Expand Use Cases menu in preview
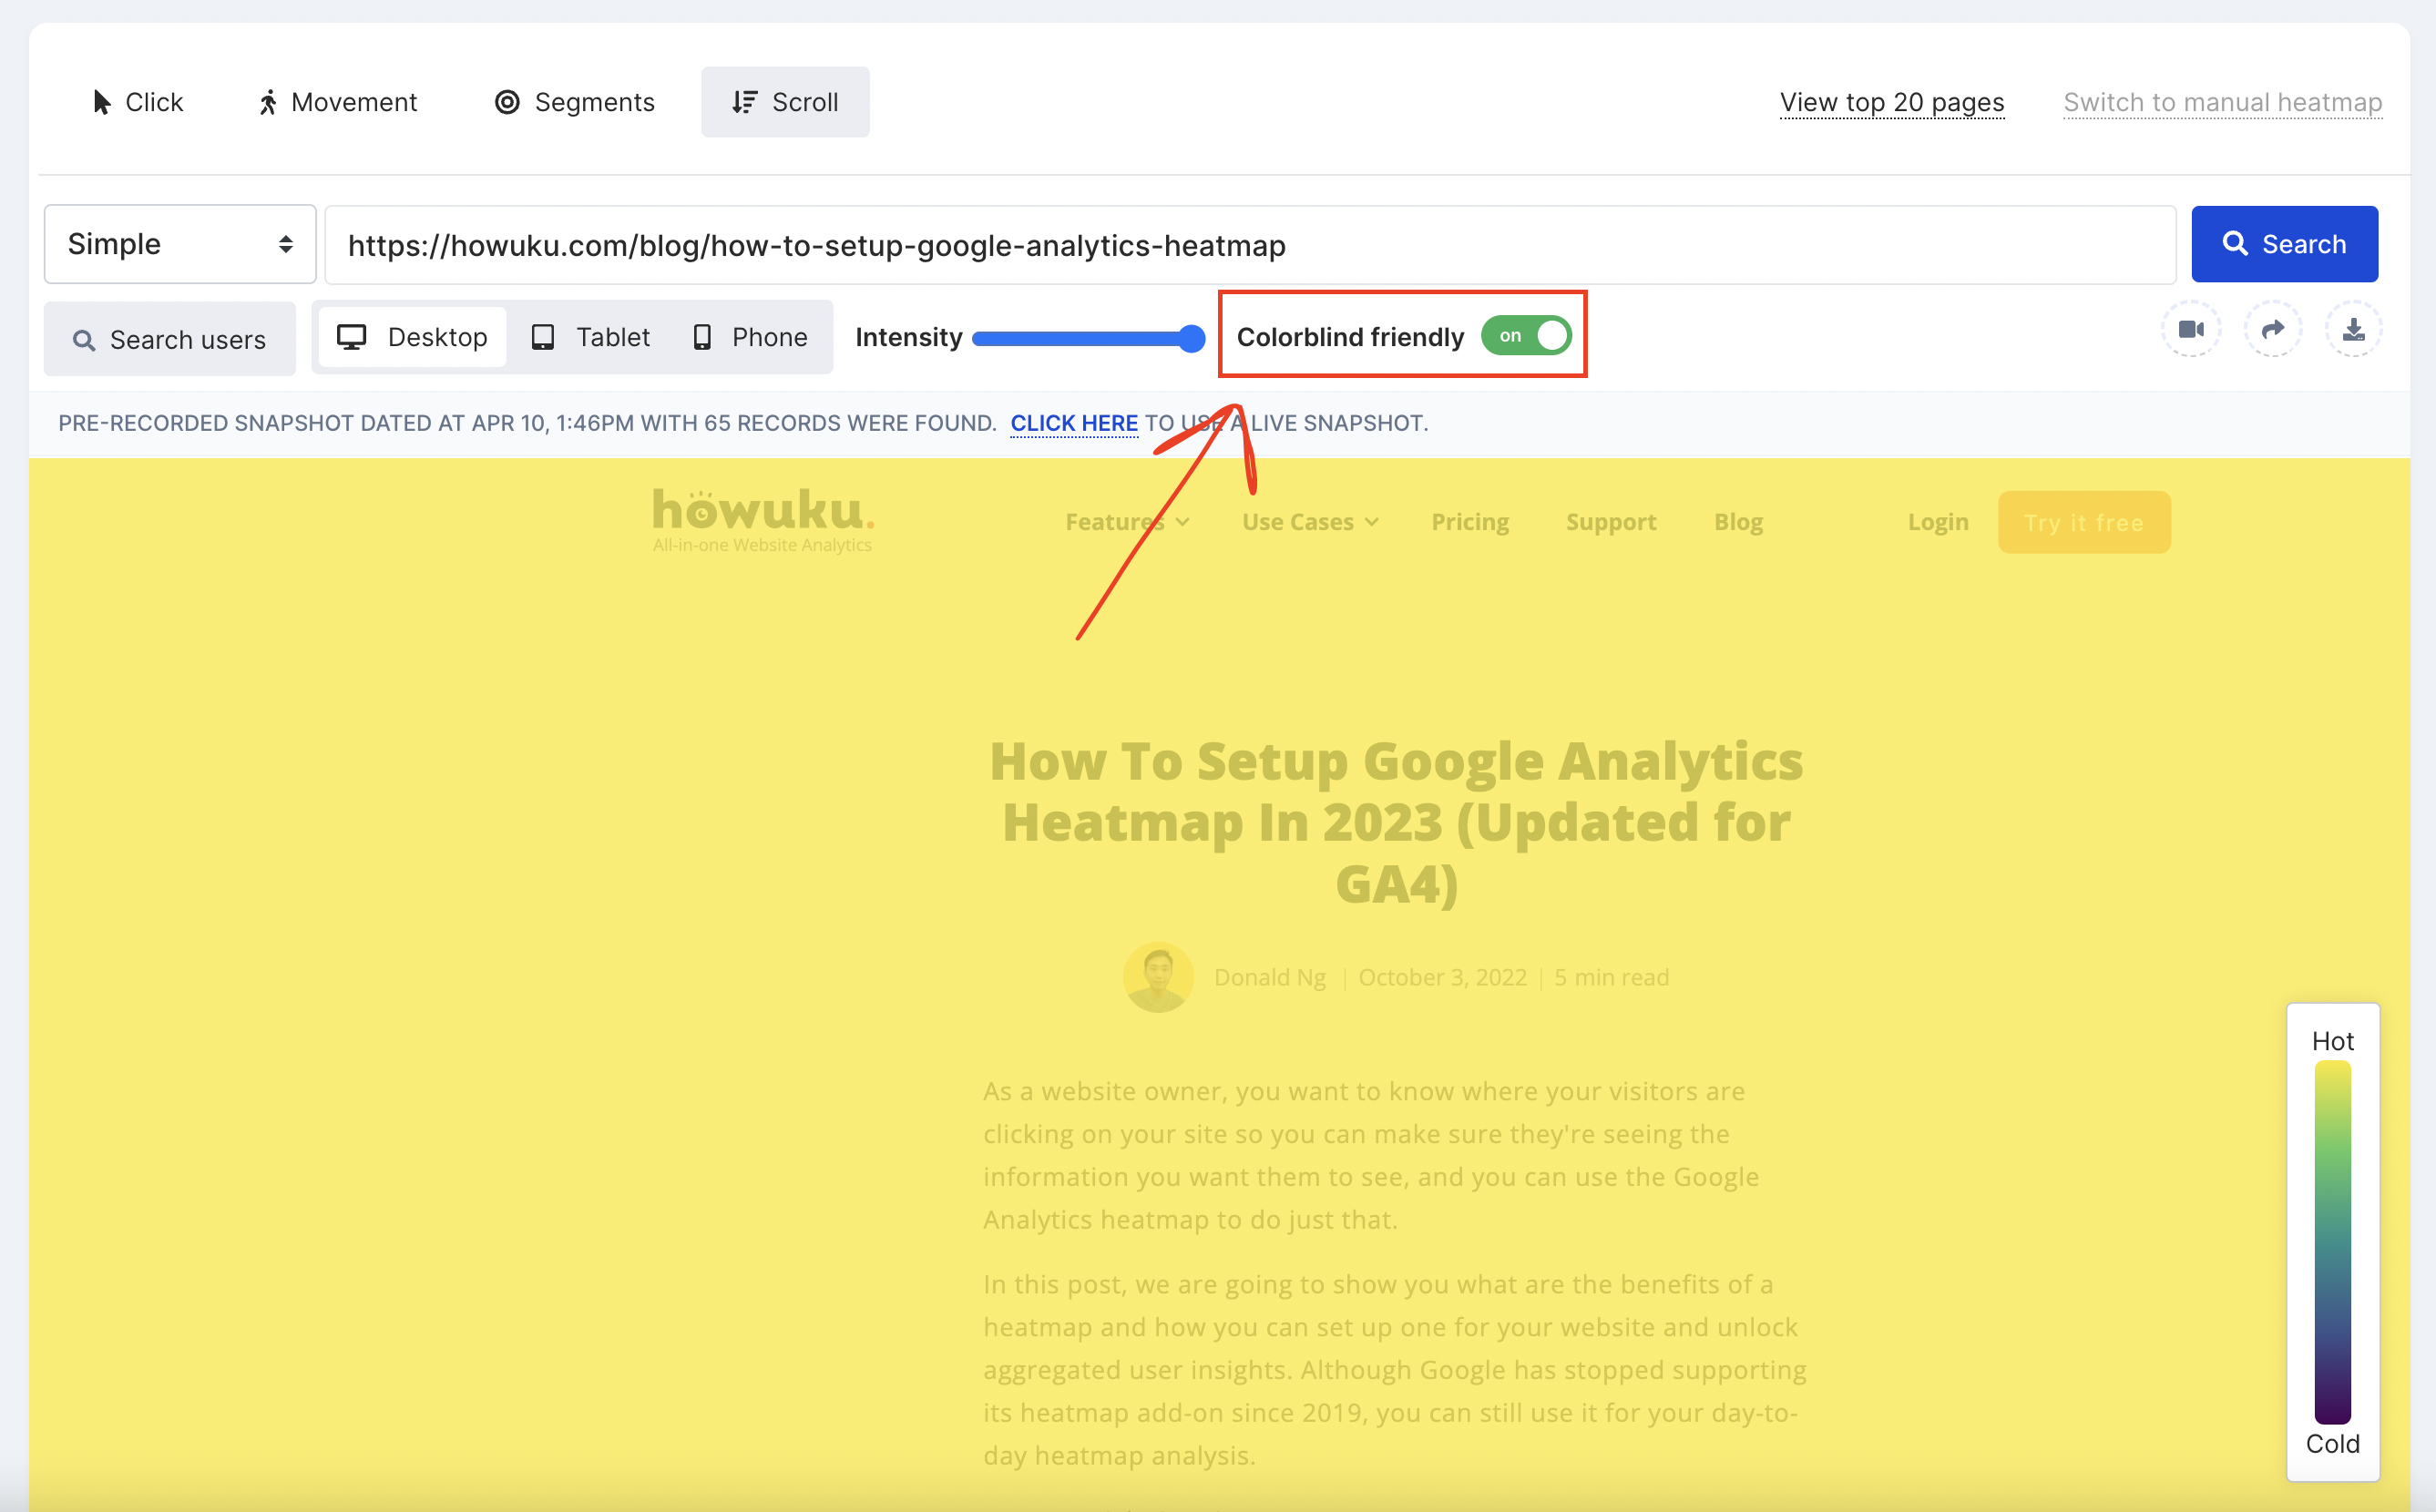The width and height of the screenshot is (2436, 1512). [1310, 522]
